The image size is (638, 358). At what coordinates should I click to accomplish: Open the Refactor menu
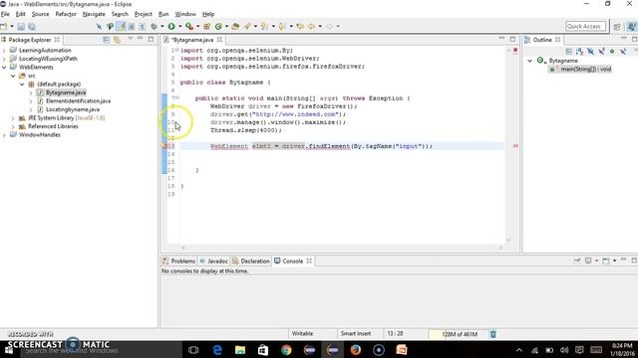click(x=66, y=14)
